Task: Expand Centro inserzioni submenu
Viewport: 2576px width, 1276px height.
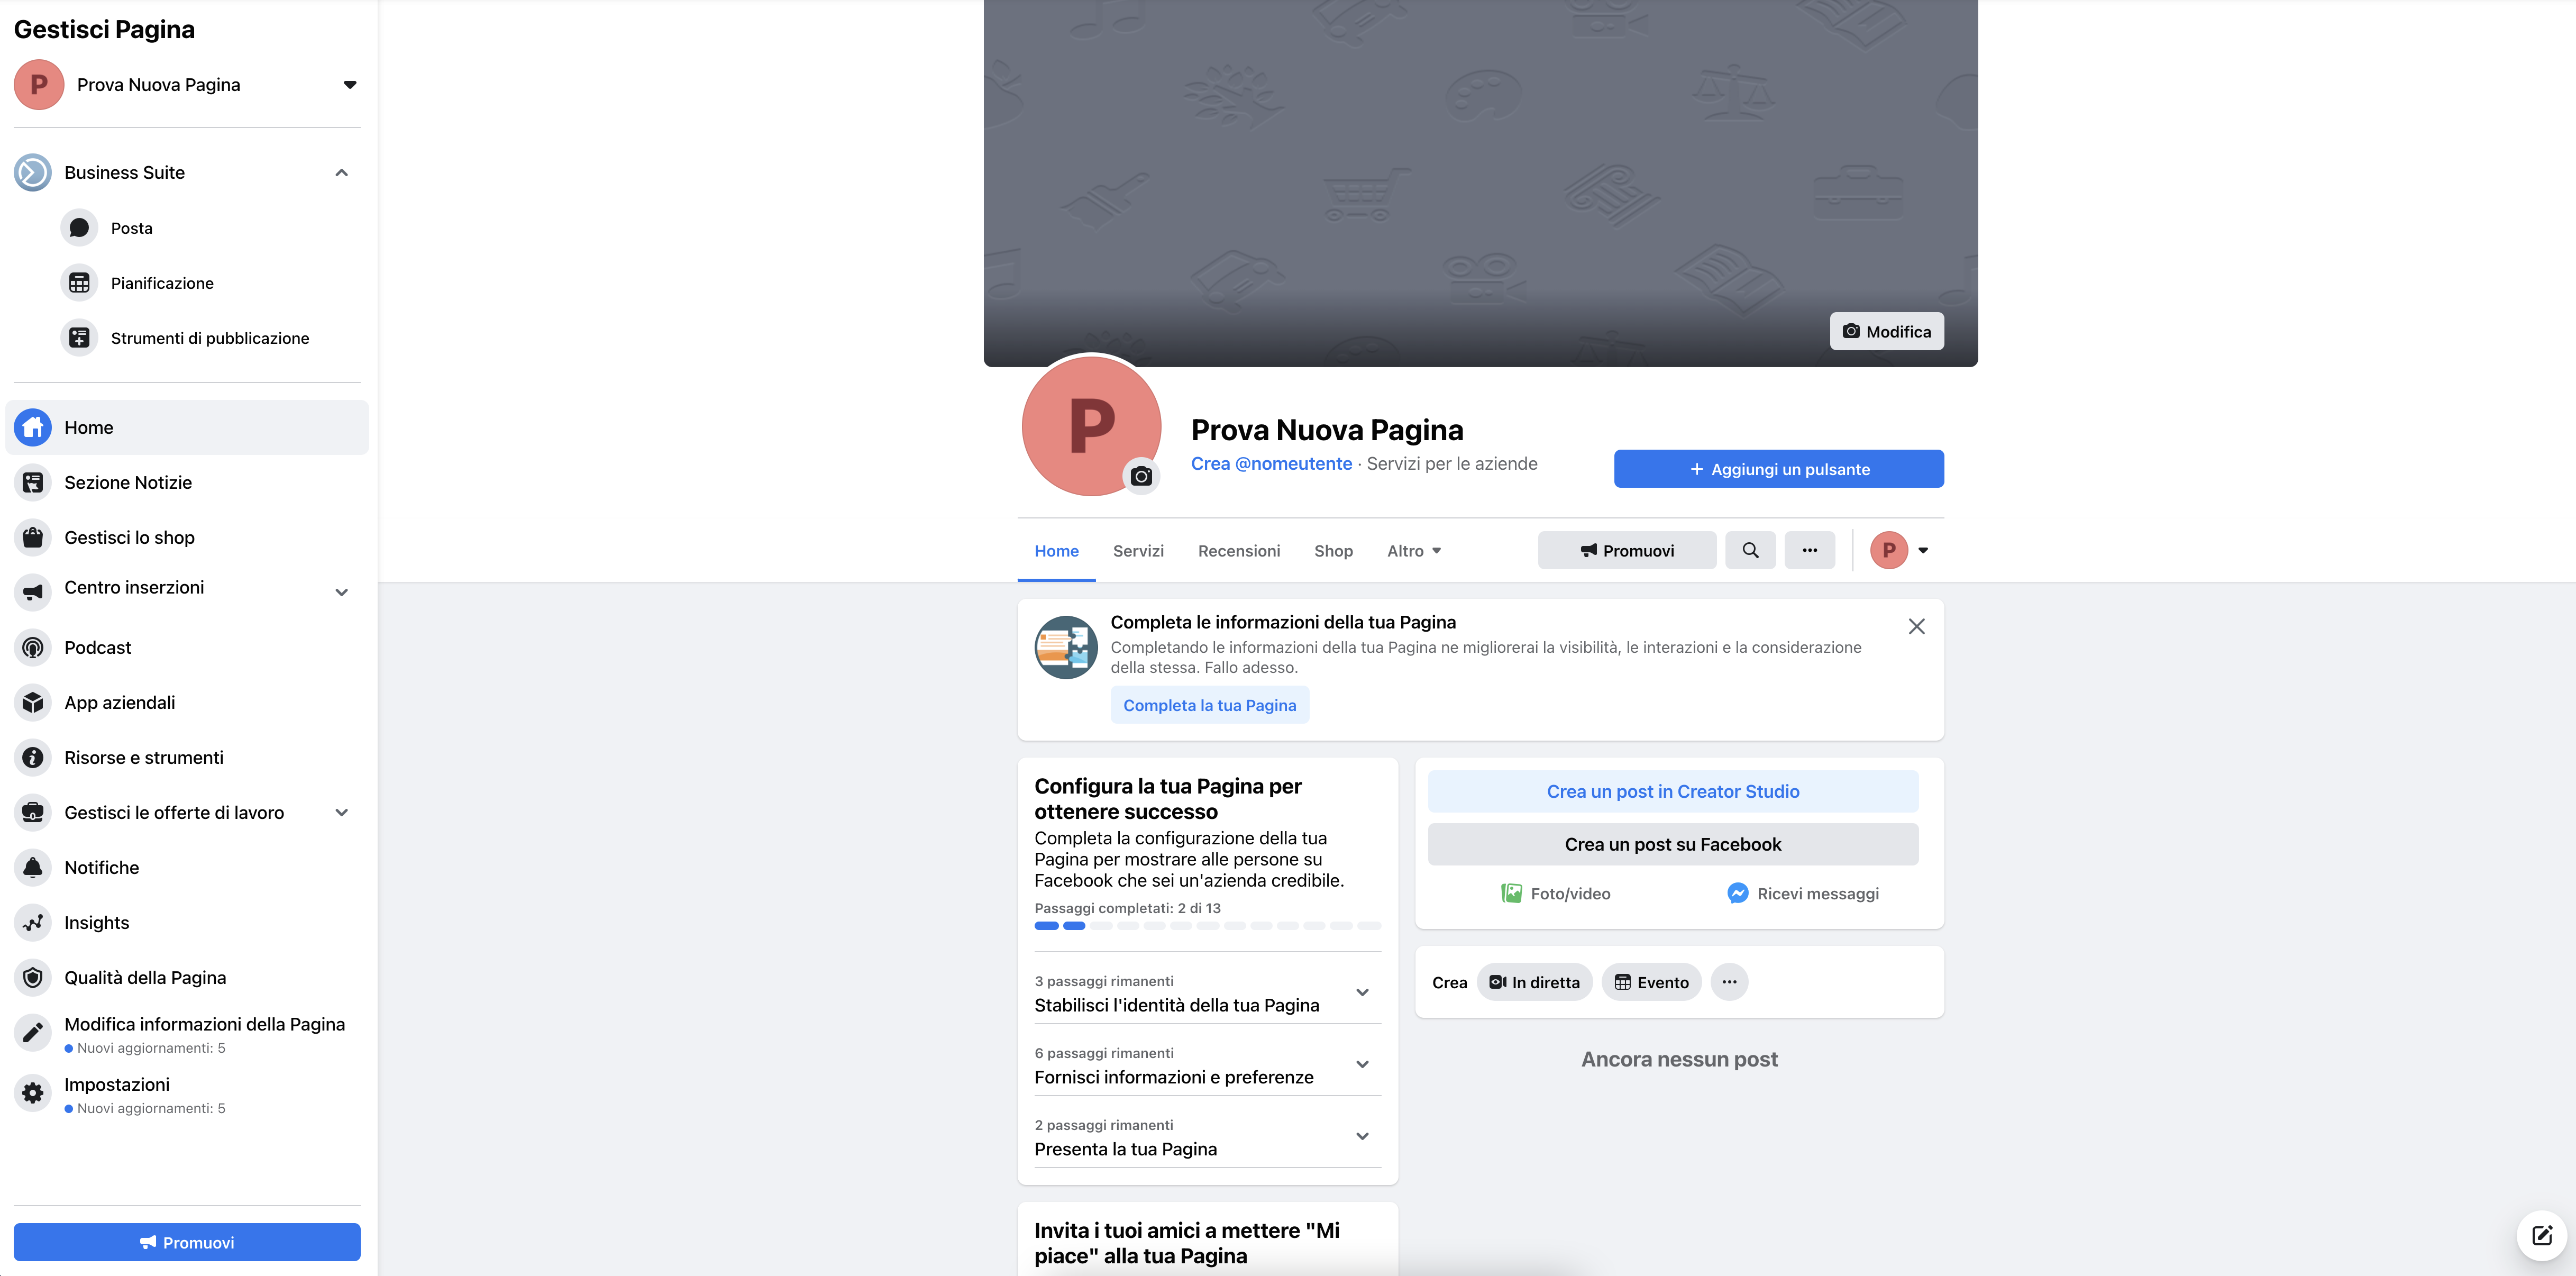Action: point(341,592)
